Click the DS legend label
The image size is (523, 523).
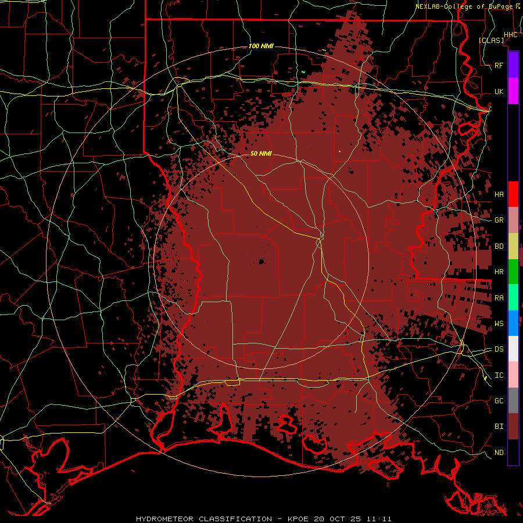(499, 349)
